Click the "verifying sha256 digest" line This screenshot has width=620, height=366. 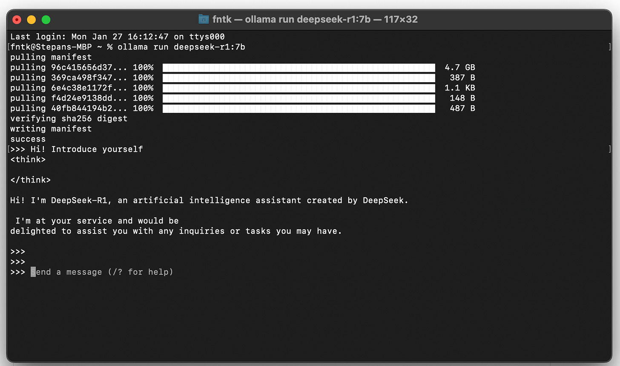click(x=69, y=118)
